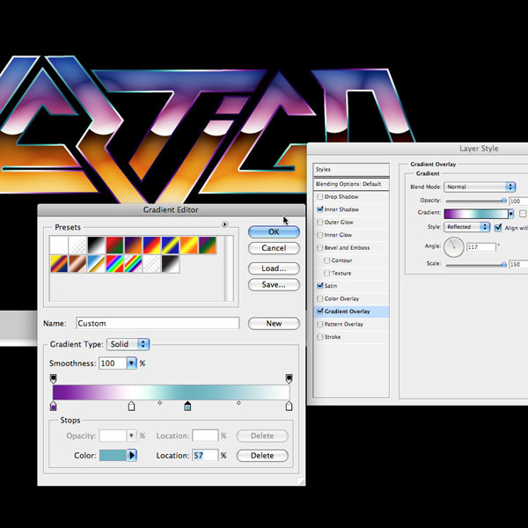Enable the Drop Shadow checkbox
Image resolution: width=528 pixels, height=528 pixels.
point(319,196)
